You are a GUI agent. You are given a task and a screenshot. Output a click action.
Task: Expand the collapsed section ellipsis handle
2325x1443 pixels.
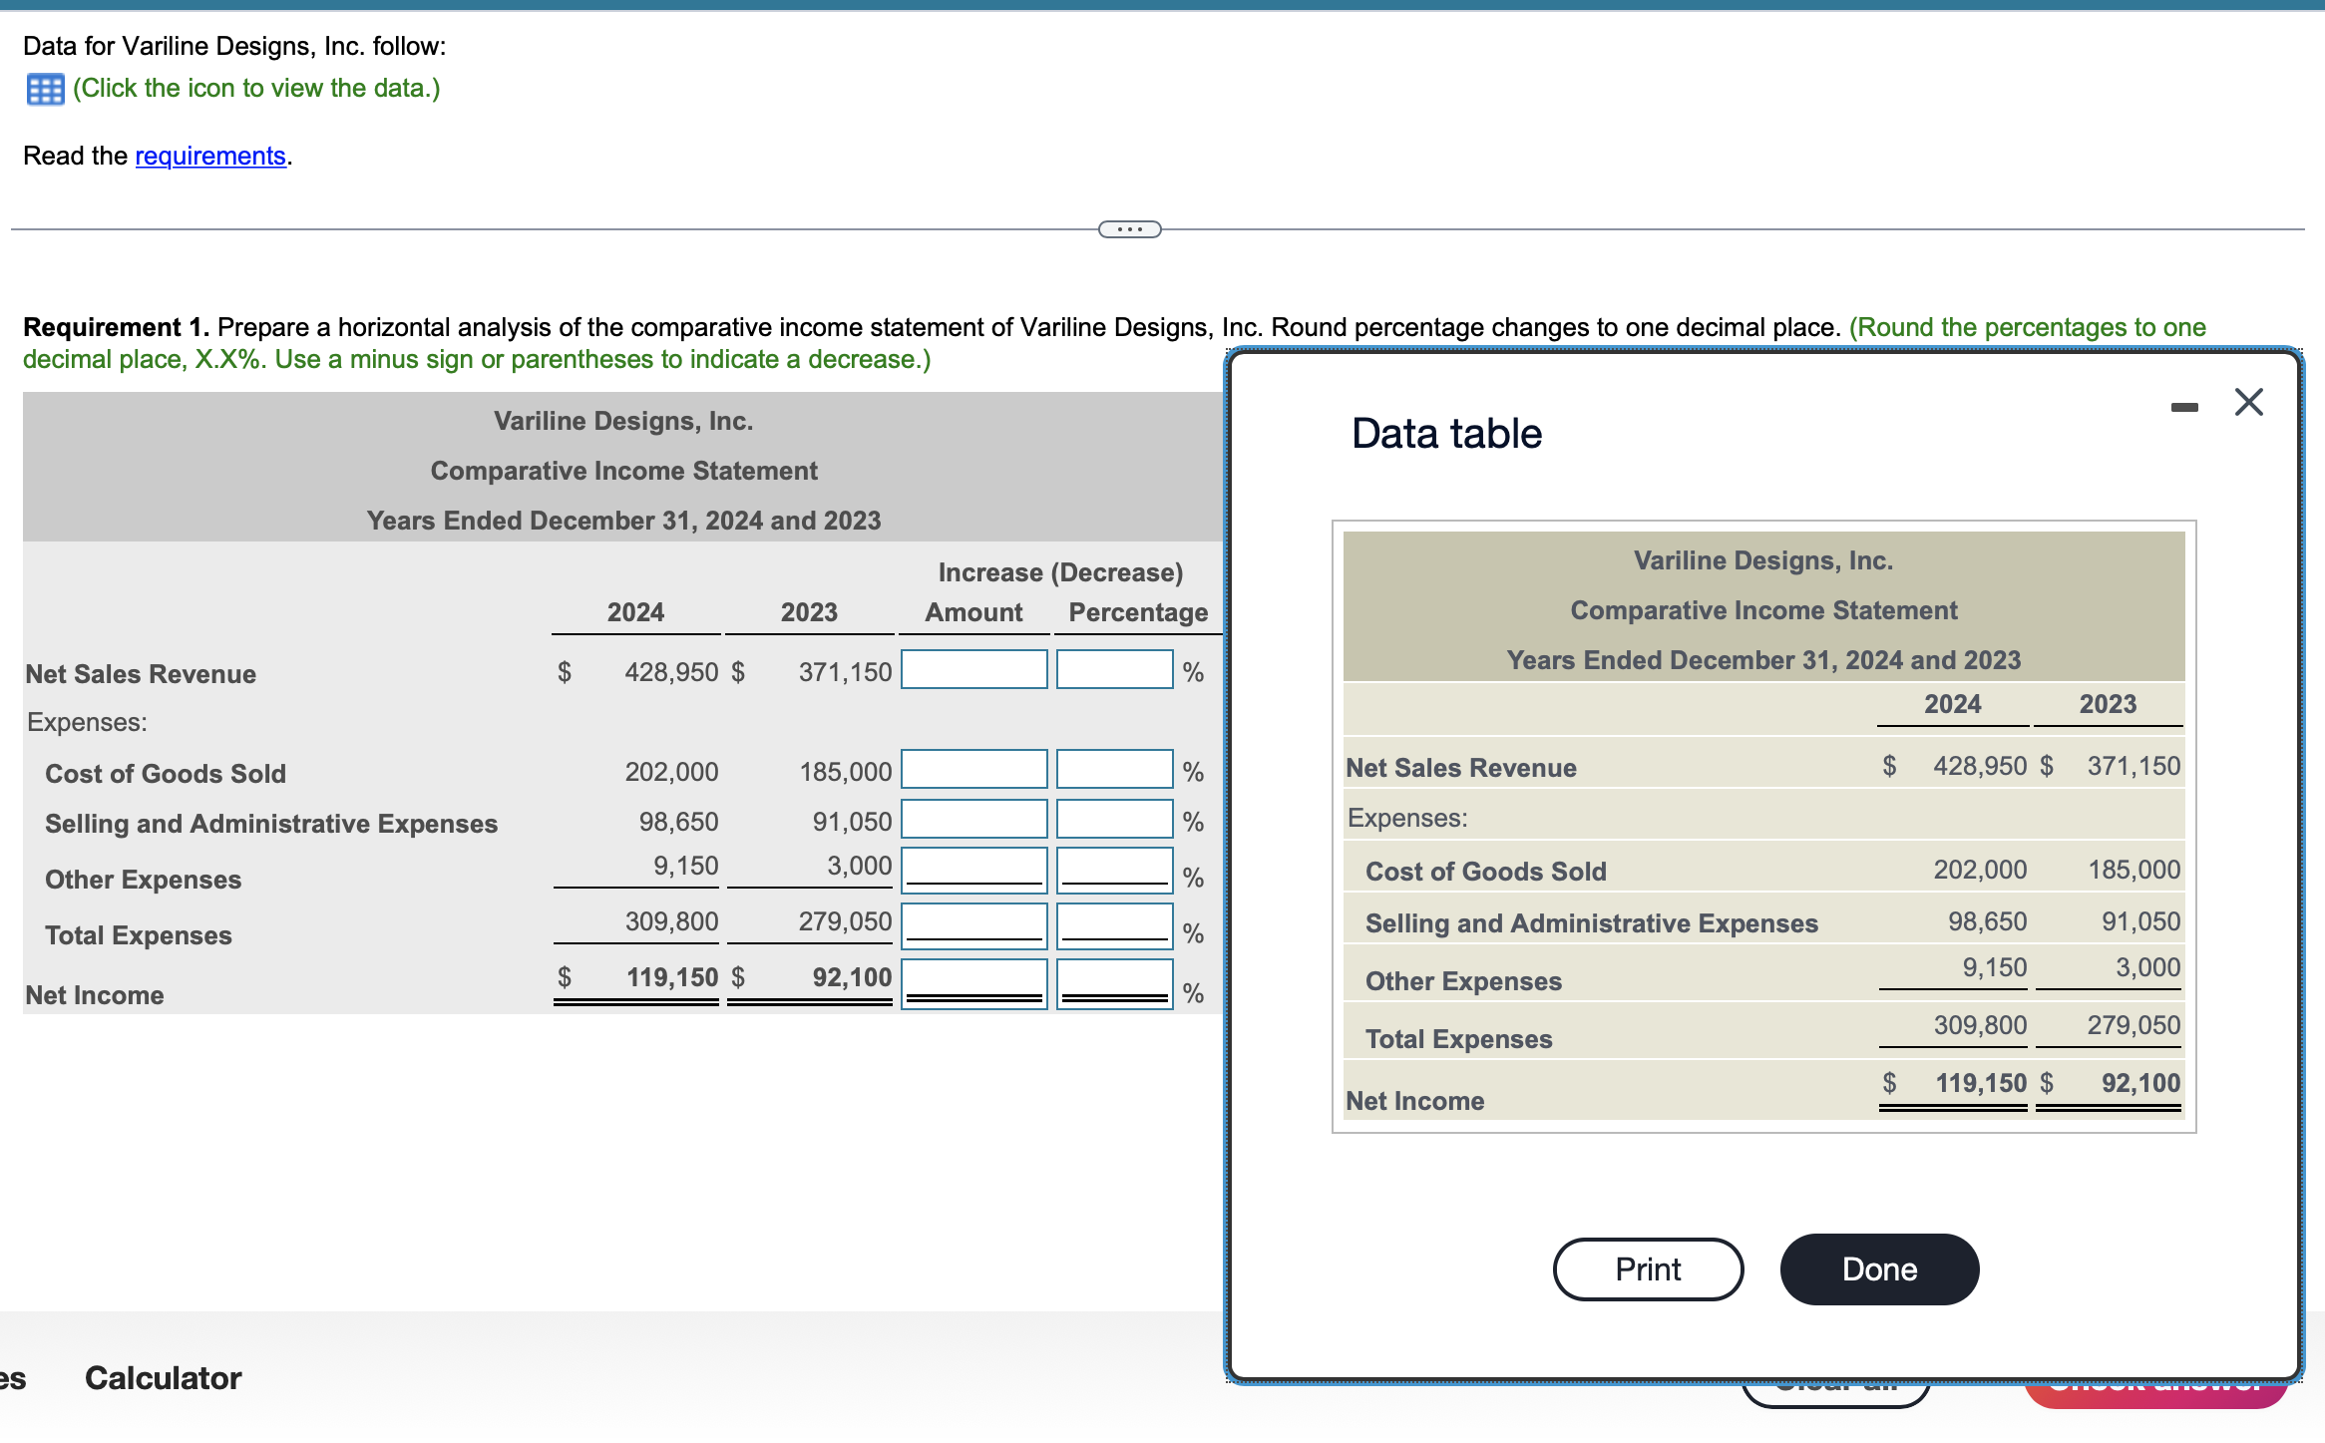tap(1129, 229)
